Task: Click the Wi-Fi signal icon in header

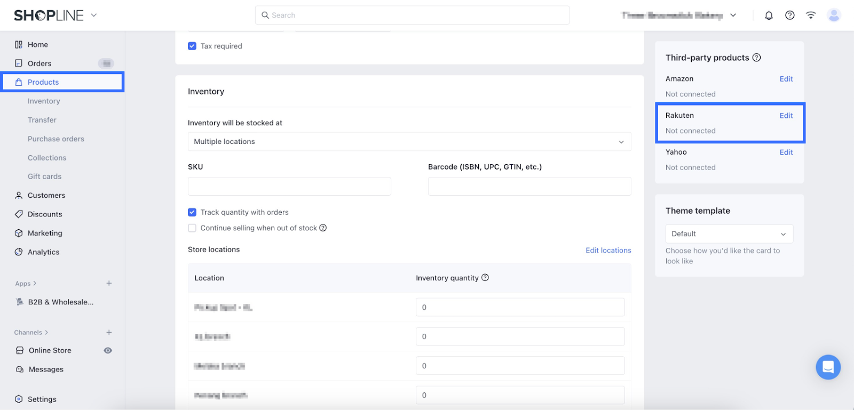Action: (811, 15)
